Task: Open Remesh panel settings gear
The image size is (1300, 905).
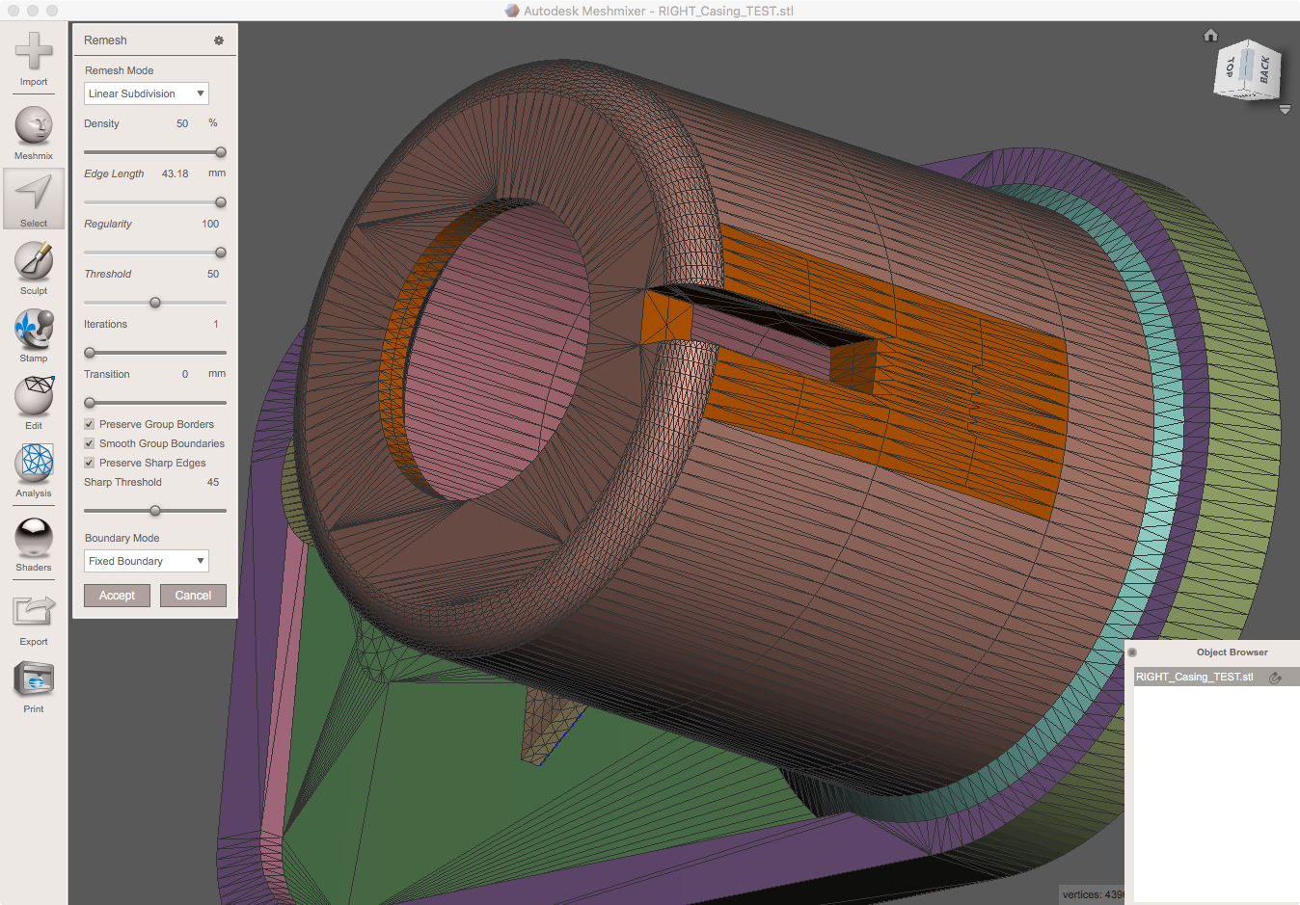Action: pyautogui.click(x=219, y=40)
